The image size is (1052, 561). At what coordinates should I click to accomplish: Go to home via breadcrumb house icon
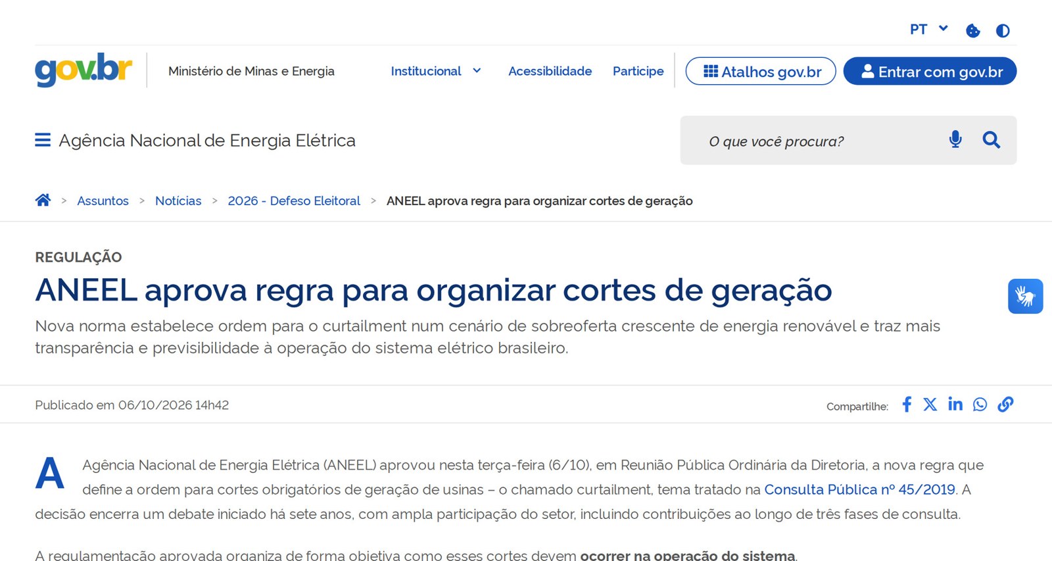click(x=43, y=200)
